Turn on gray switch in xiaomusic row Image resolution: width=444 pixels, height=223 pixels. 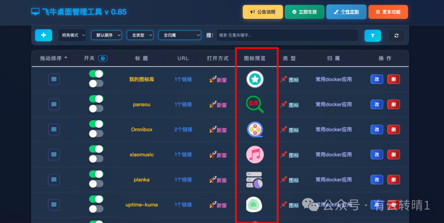pos(96,159)
